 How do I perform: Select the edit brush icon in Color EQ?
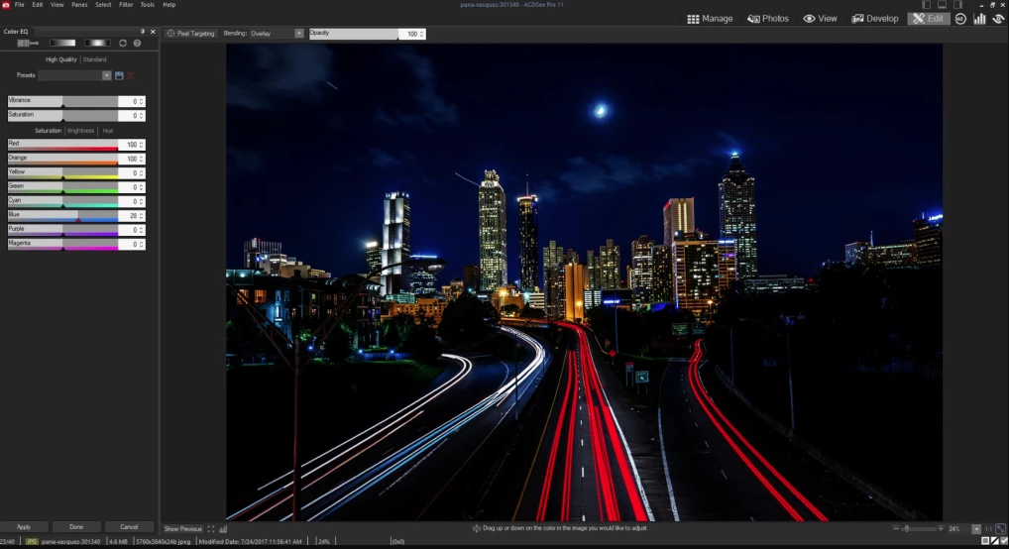point(28,44)
